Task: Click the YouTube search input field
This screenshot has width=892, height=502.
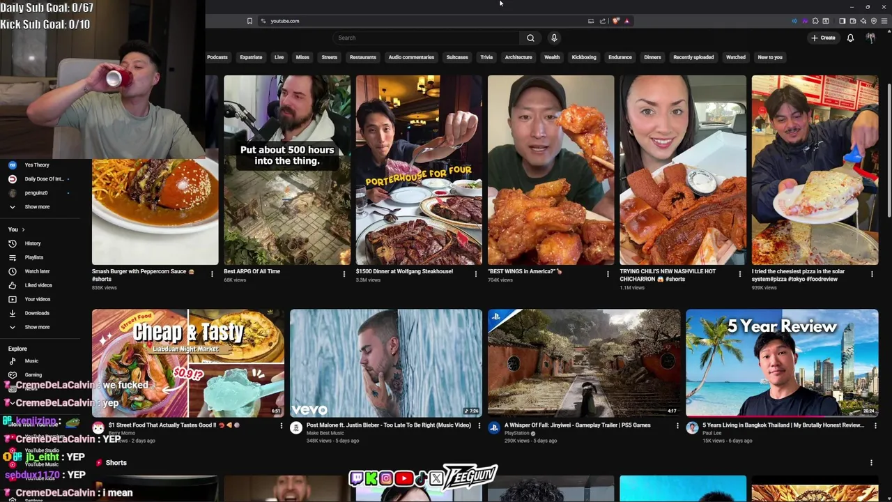Action: click(x=425, y=38)
